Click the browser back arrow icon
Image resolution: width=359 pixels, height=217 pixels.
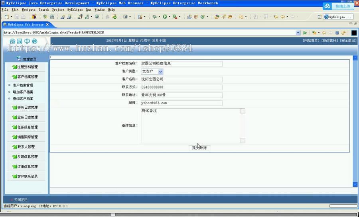click(x=324, y=33)
